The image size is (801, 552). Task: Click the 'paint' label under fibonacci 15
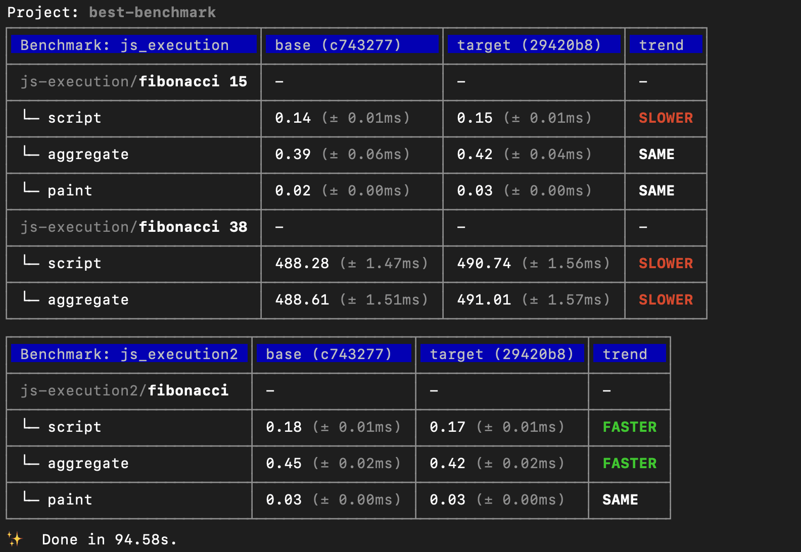70,191
